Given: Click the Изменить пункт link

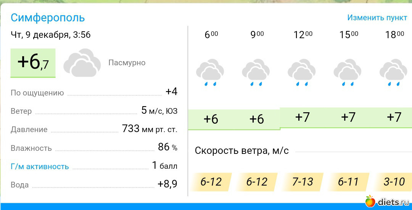Looking at the screenshot, I should [x=377, y=18].
